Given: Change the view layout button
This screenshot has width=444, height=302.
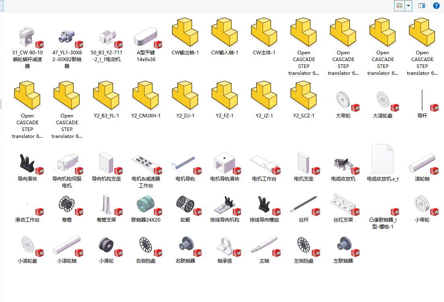Looking at the screenshot, I should pos(400,6).
